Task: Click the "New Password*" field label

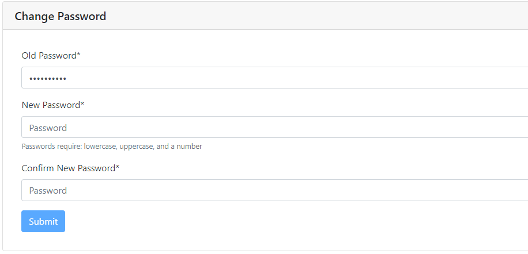Action: coord(51,105)
